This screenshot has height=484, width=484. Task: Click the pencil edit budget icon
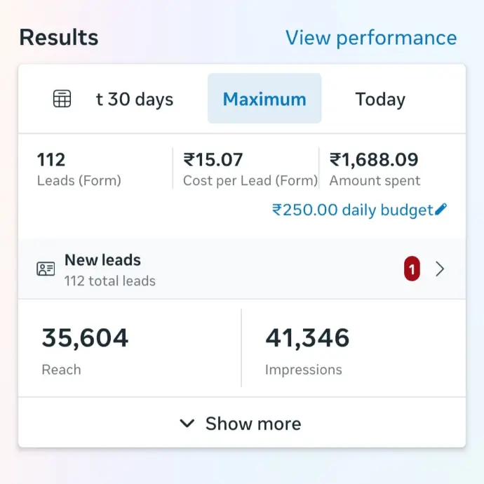click(441, 209)
